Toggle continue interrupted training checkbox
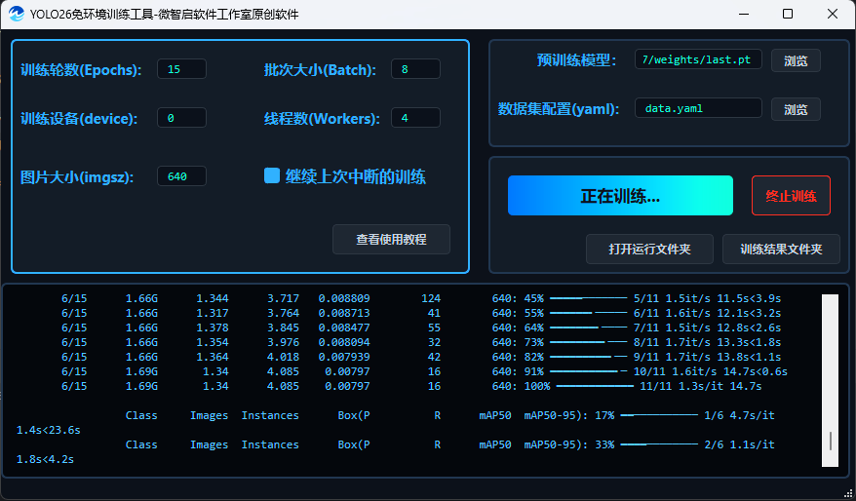This screenshot has height=501, width=856. pyautogui.click(x=272, y=175)
